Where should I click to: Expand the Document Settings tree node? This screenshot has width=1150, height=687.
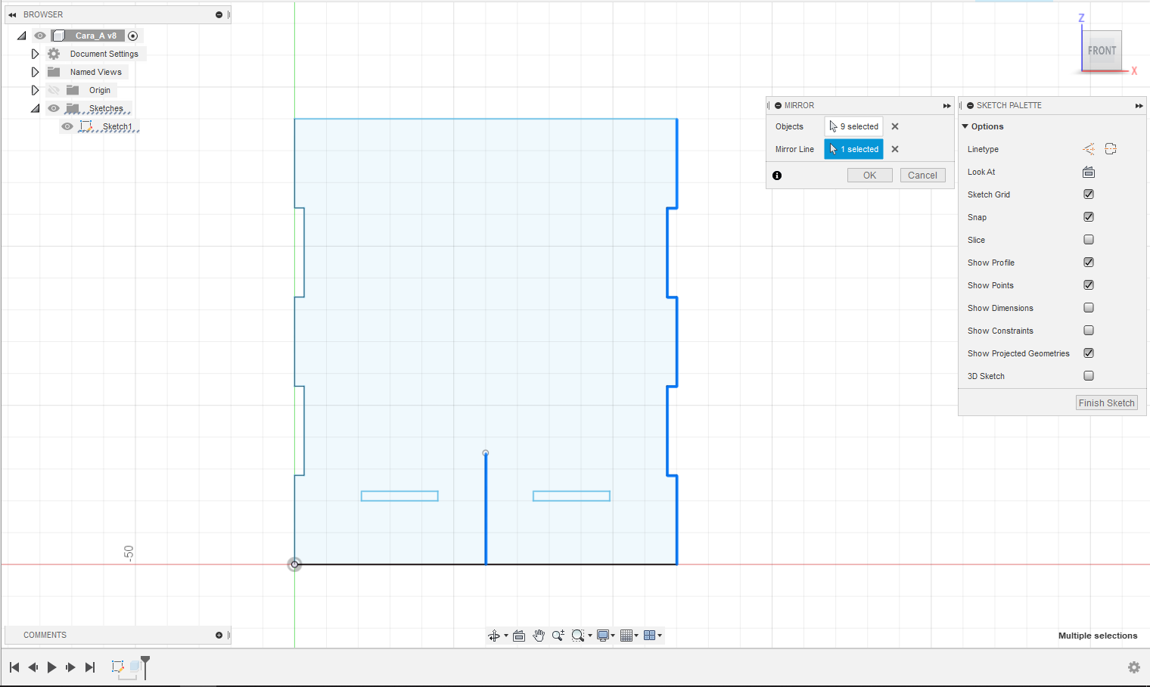tap(35, 54)
